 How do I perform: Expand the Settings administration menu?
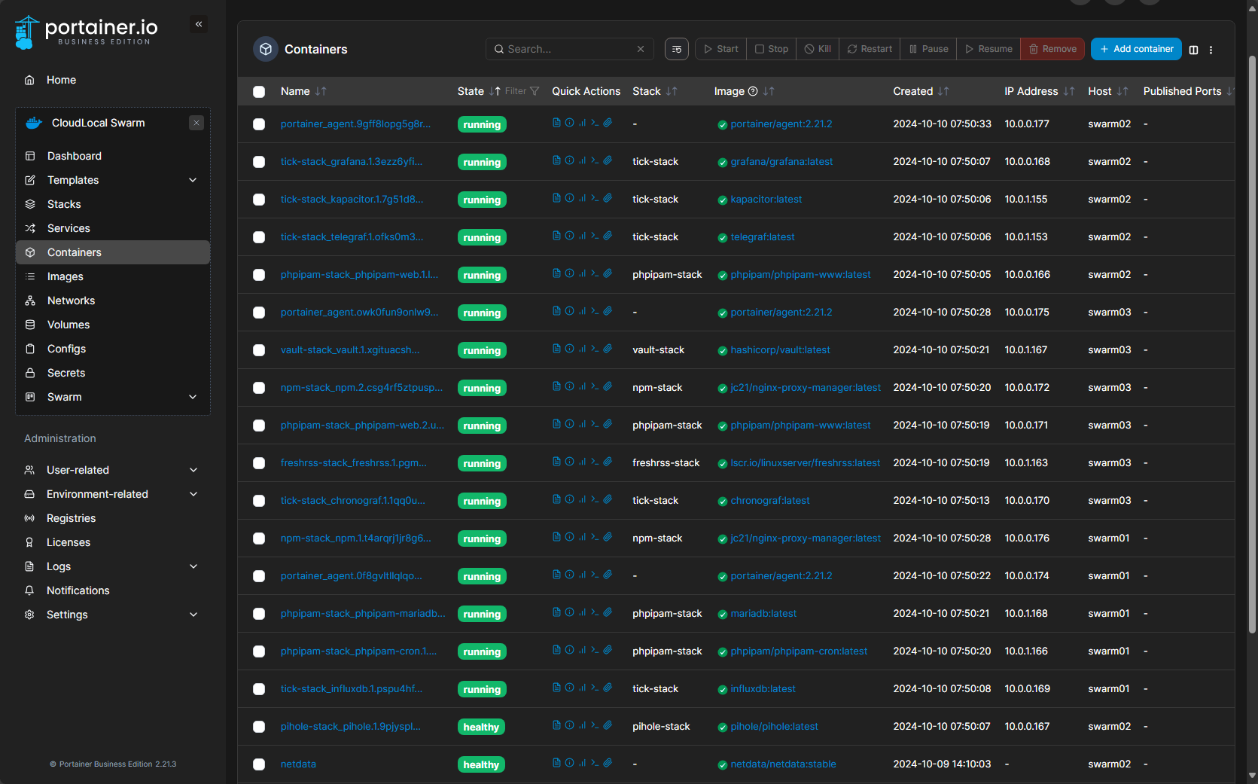(x=193, y=615)
